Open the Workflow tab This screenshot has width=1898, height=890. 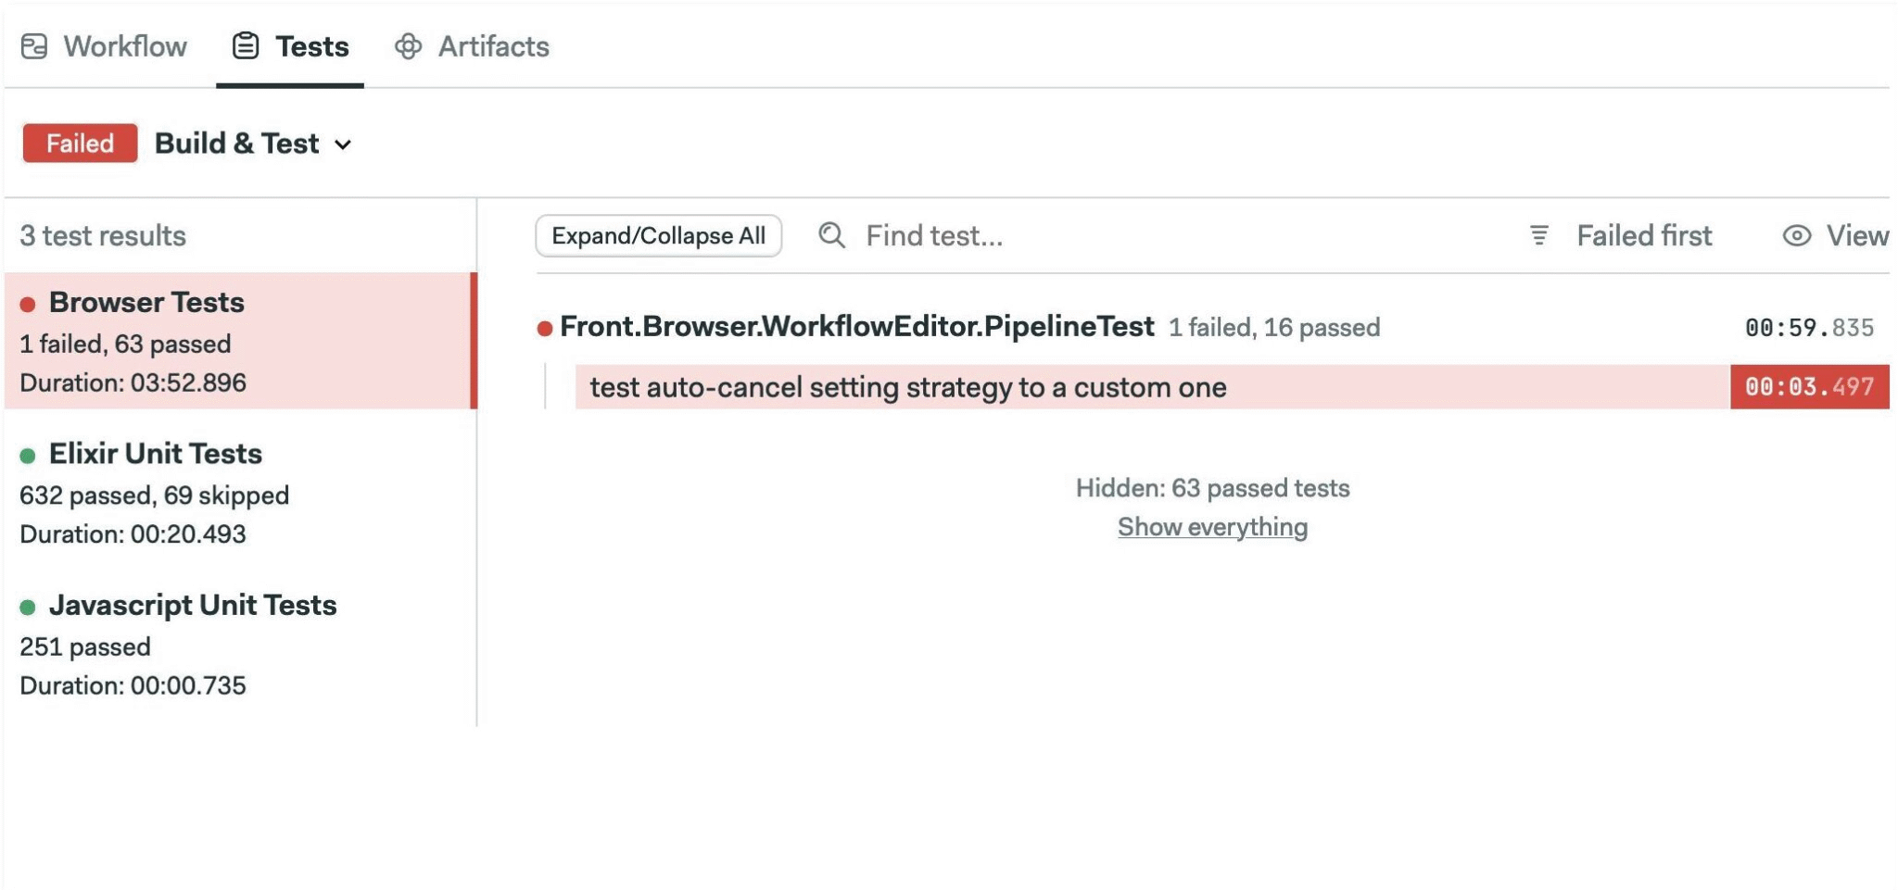(x=104, y=46)
